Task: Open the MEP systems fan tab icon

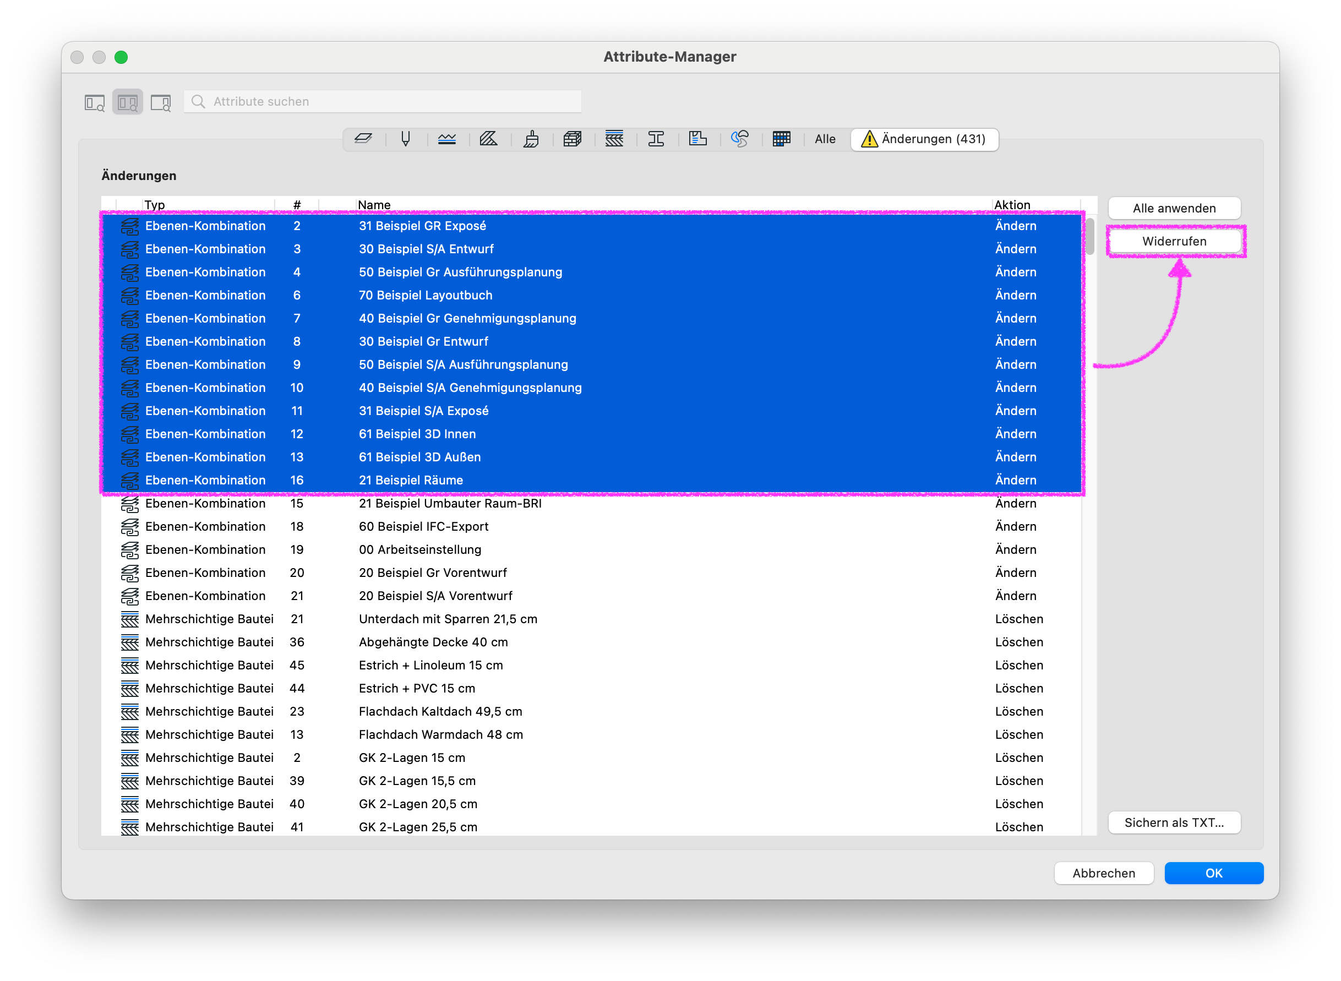Action: [x=740, y=139]
